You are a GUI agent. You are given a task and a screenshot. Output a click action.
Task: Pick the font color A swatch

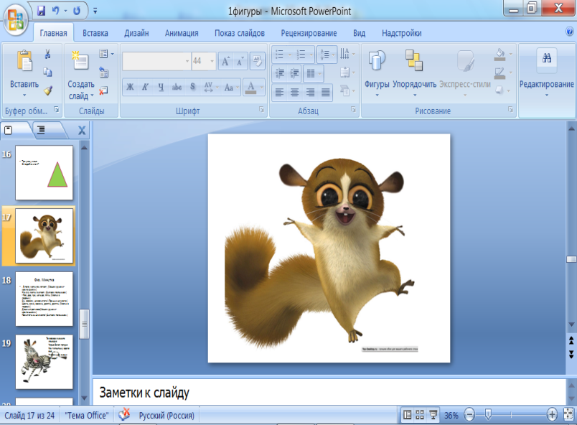click(x=251, y=87)
